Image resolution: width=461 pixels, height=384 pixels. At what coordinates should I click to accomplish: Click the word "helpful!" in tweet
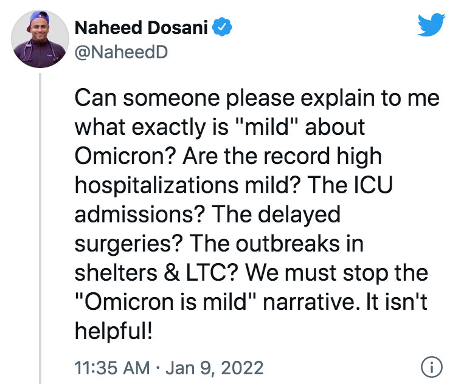114,331
